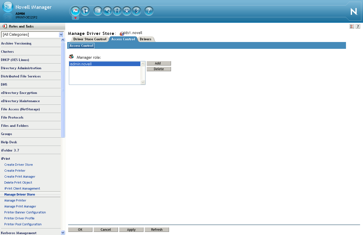This screenshot has height=235, width=363.
Task: Open the Manage Print Manager task
Action: tap(20, 206)
